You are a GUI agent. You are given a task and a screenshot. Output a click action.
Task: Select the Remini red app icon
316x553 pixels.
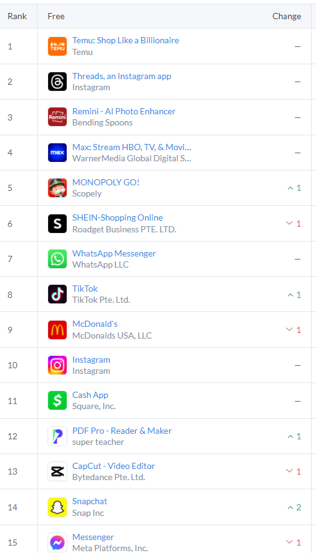57,117
